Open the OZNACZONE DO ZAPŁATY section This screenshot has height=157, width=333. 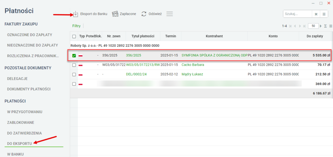(30, 35)
